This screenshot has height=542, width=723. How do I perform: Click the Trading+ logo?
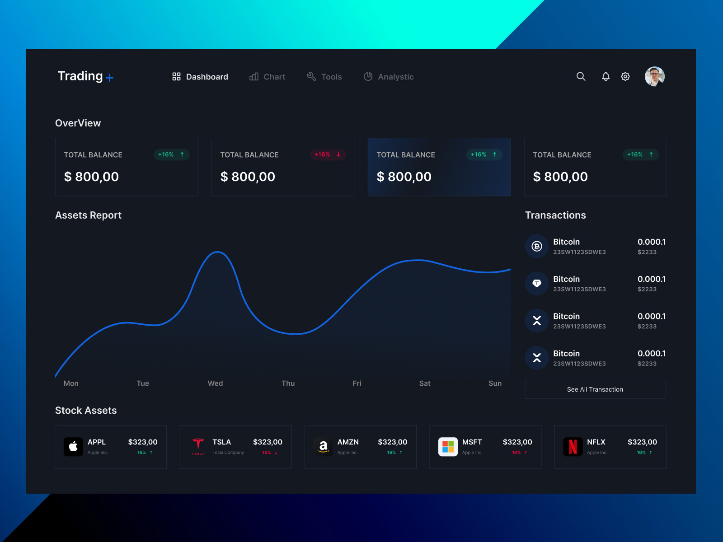pyautogui.click(x=85, y=76)
